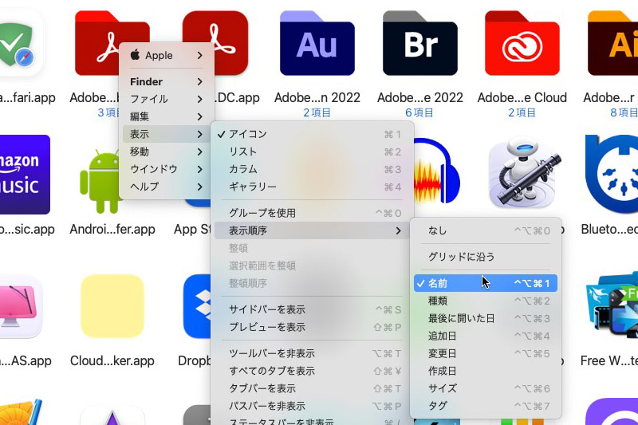Select the Bluetooth MIDI app icon
638x425 pixels.
(612, 173)
